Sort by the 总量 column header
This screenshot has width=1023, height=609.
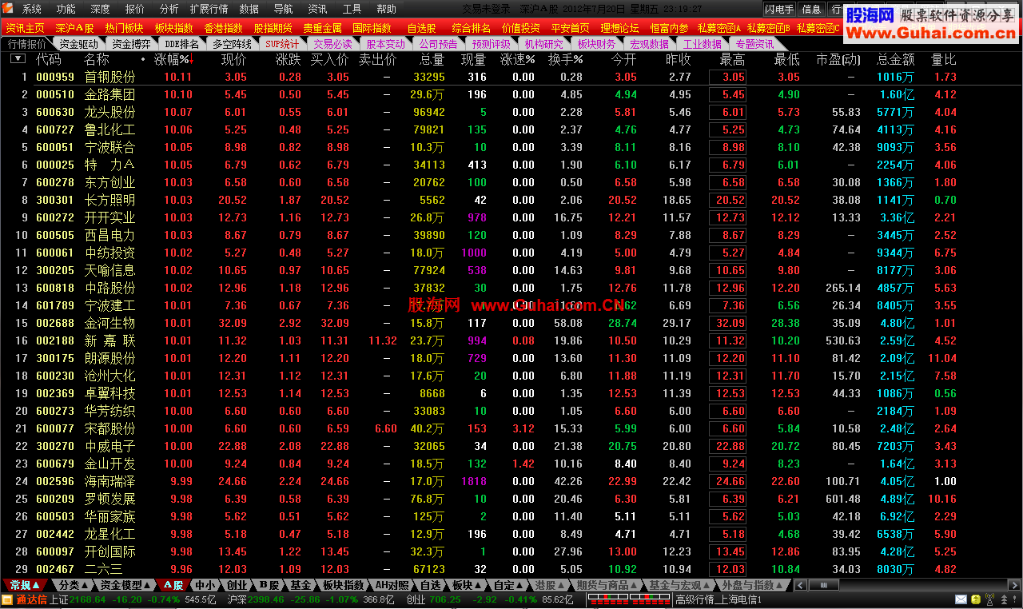[432, 60]
